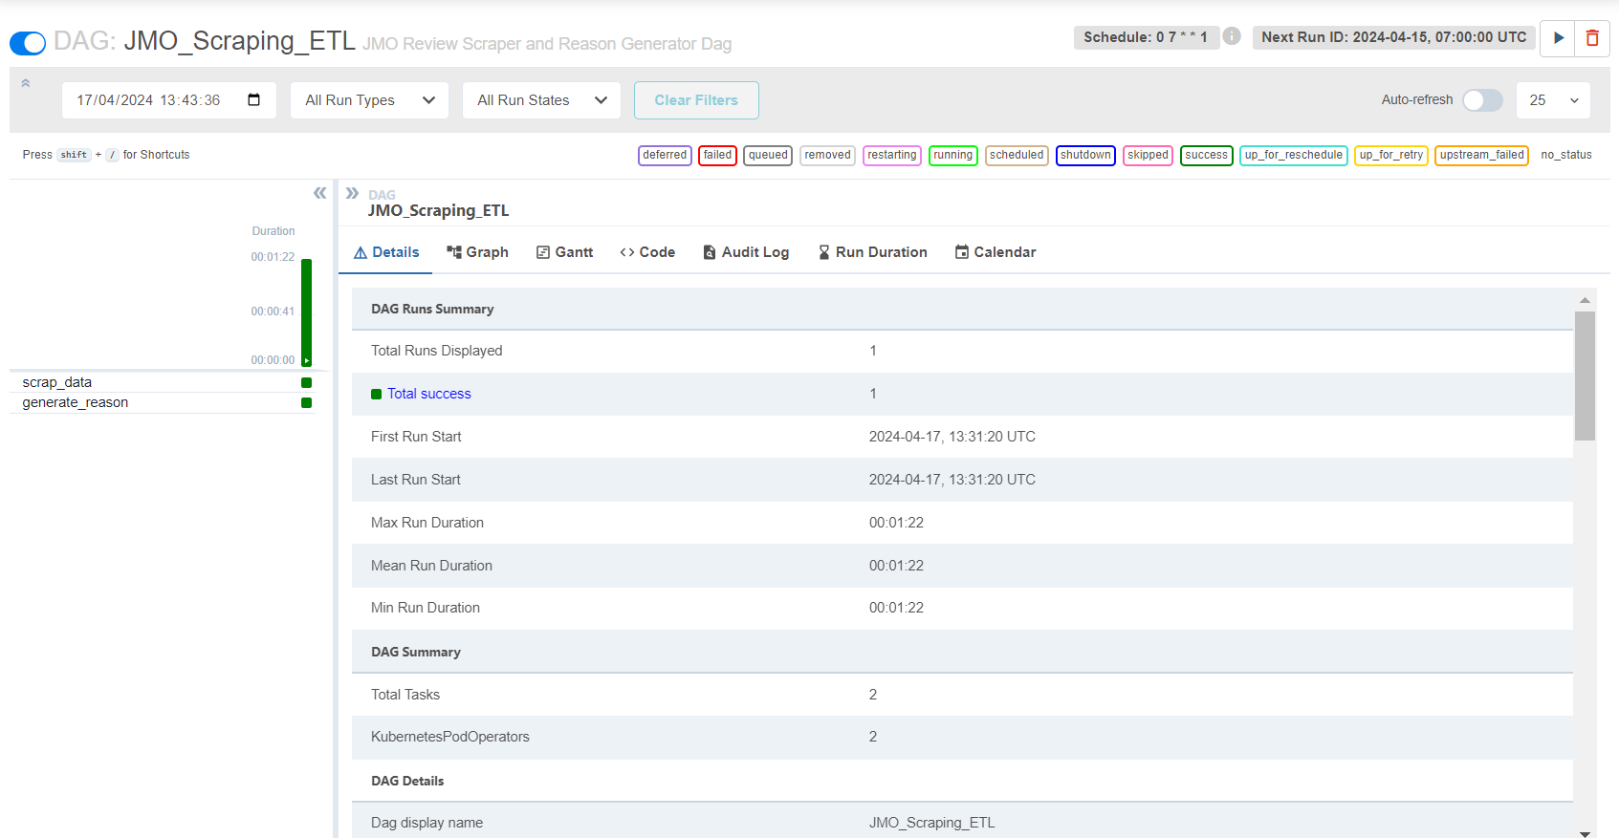Open the All Run States dropdown
The height and width of the screenshot is (838, 1619).
coord(541,100)
